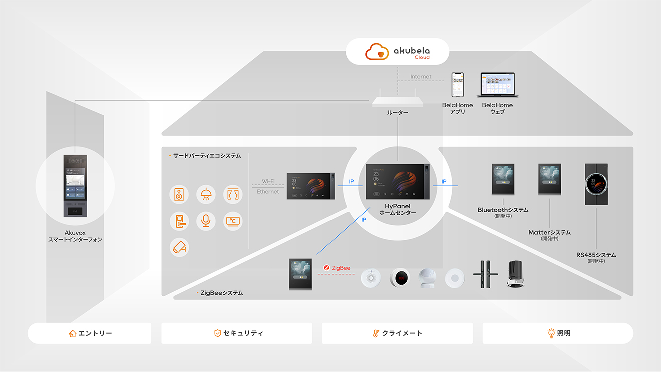Select the Bluetooth system panel device
661x372 pixels.
503,179
